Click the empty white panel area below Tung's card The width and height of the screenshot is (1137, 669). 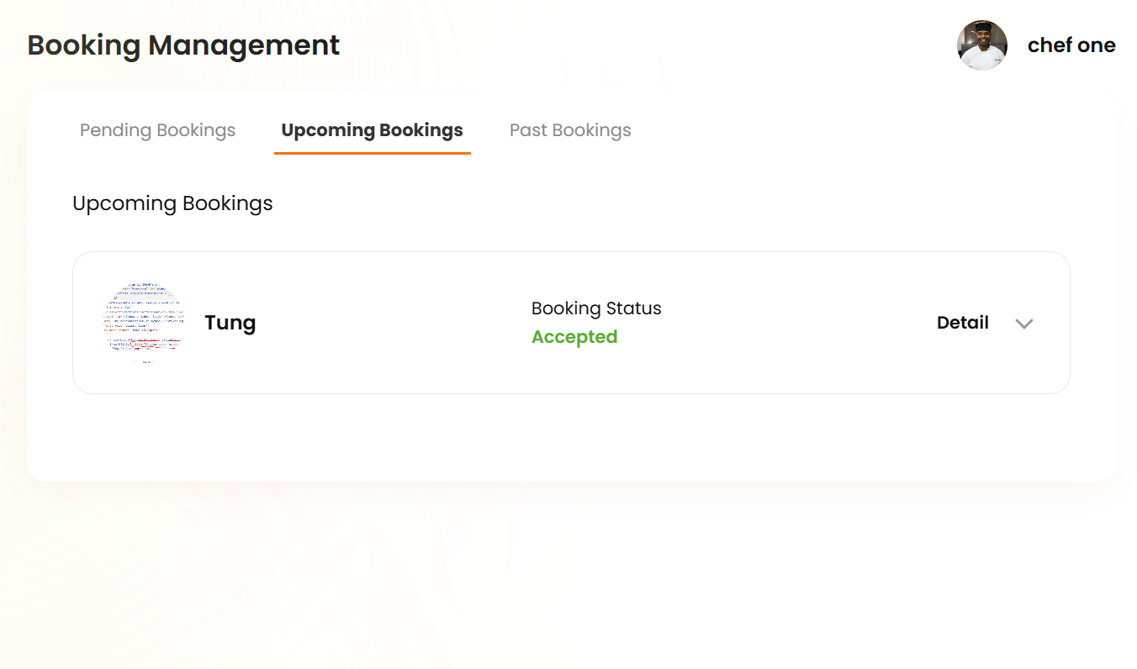(x=570, y=437)
